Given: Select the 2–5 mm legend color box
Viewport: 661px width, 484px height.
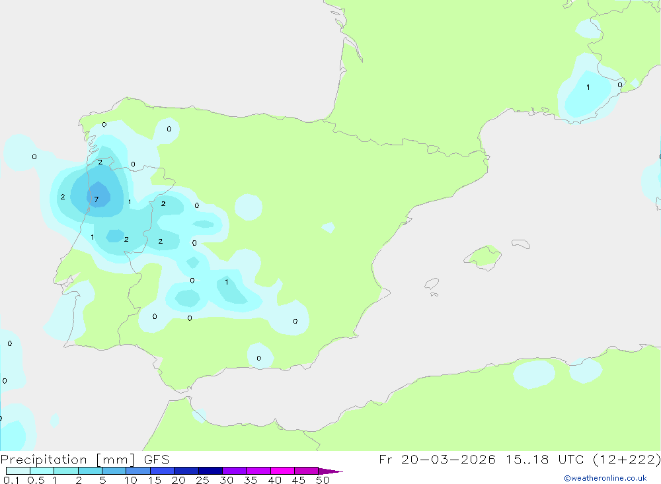Looking at the screenshot, I should click(90, 471).
